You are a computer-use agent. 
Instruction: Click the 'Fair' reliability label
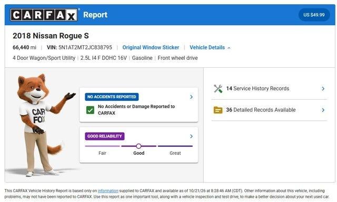102,153
